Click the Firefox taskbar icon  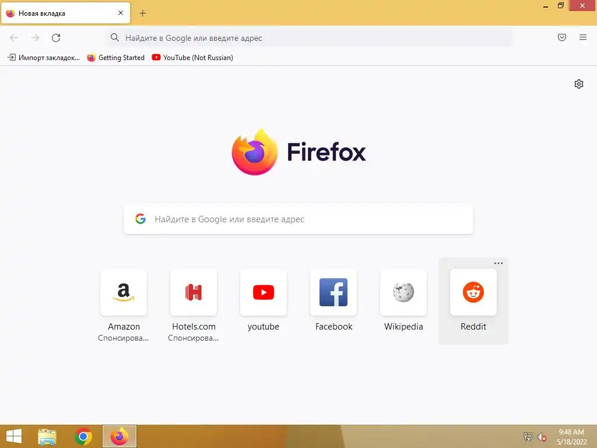pos(120,436)
